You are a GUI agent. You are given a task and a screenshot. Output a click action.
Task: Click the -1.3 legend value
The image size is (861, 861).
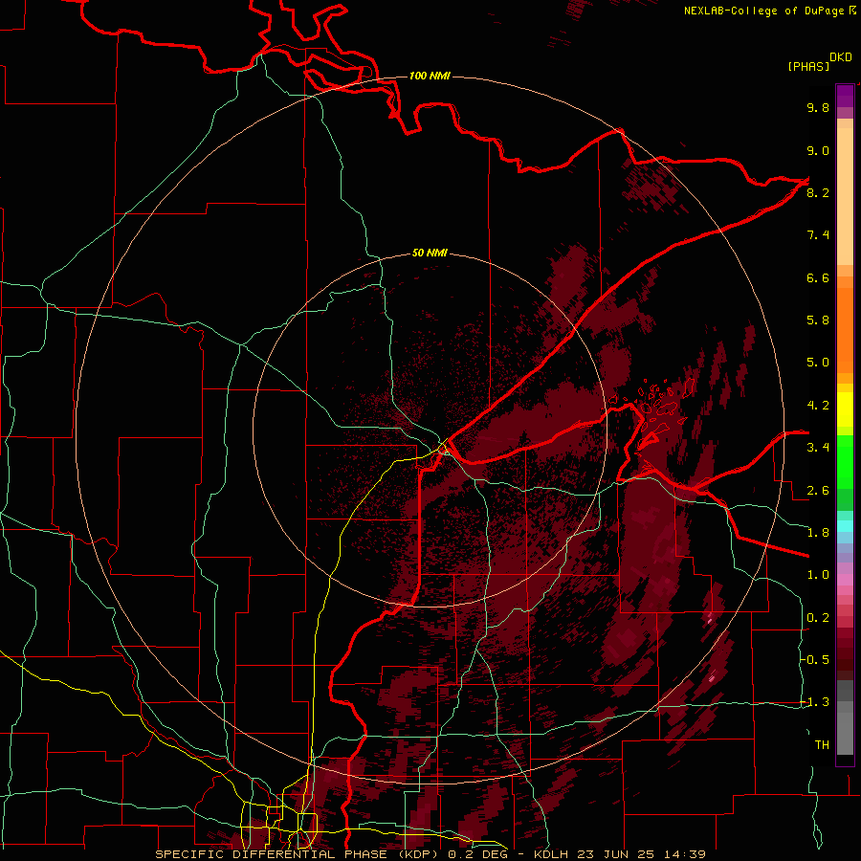(815, 702)
